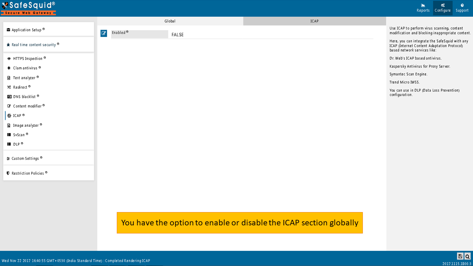Screen dimensions: 473x266
Task: Select HTTPS Inspection in sidebar
Action: [28, 58]
